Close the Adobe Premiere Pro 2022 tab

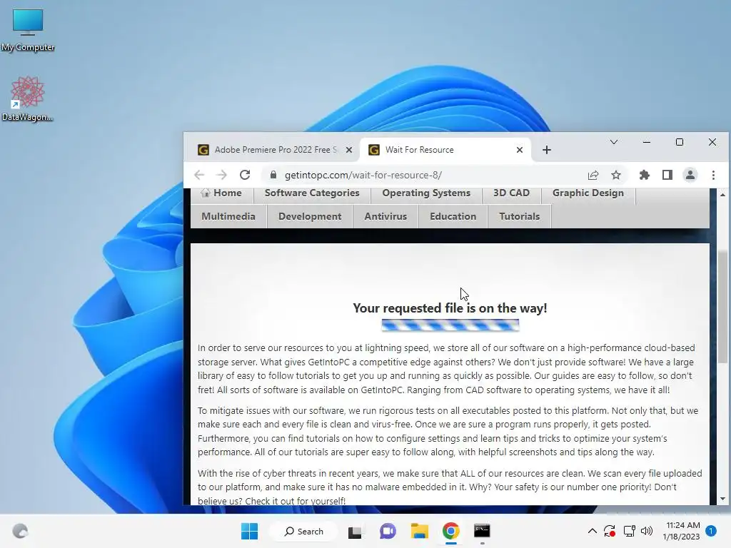pyautogui.click(x=348, y=150)
